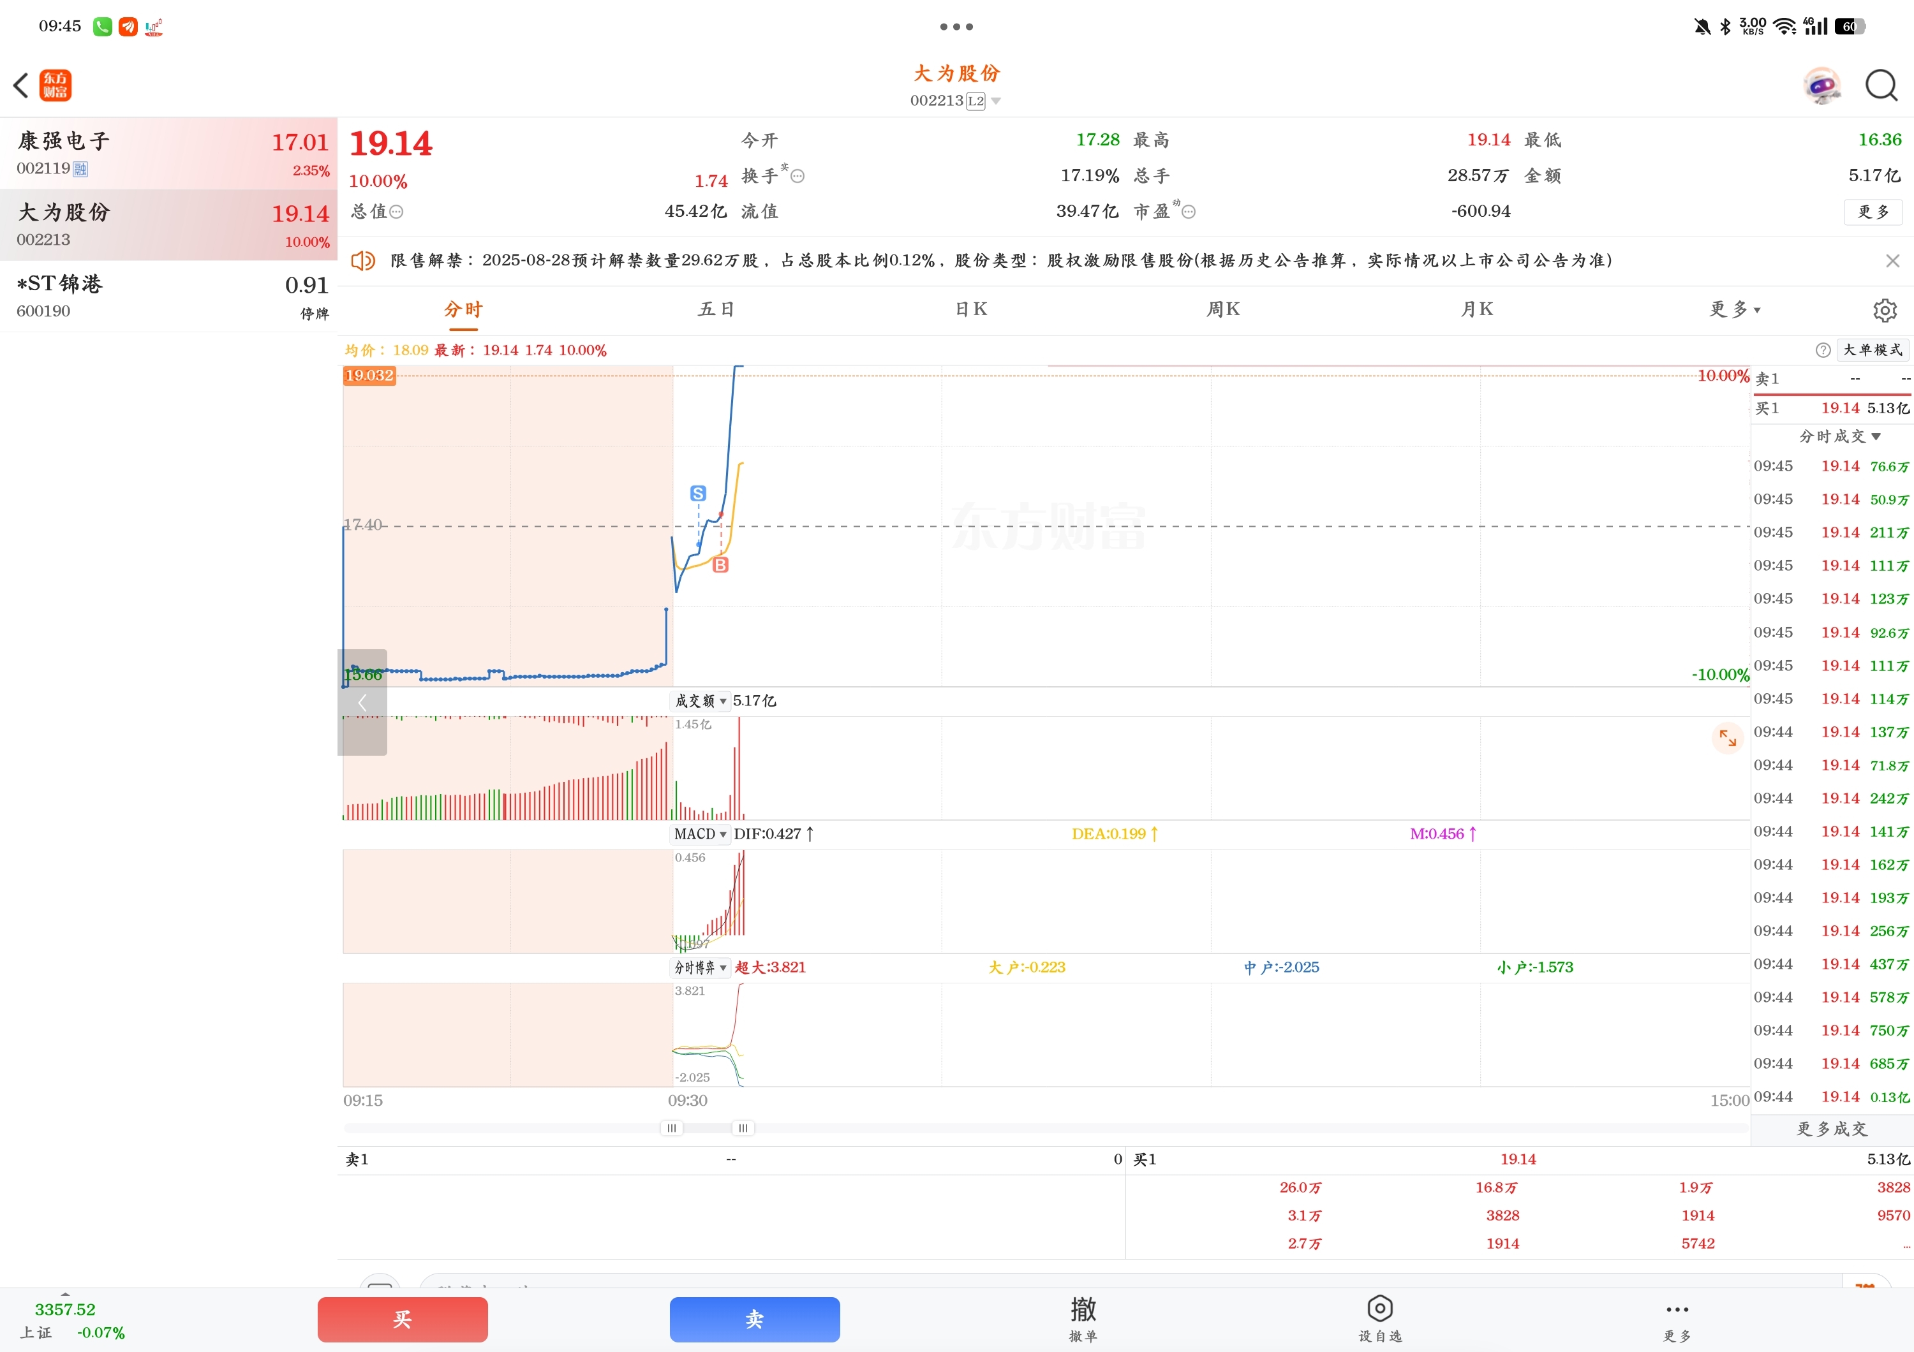Viewport: 1914px width, 1352px height.
Task: Collapse the side panel with left arrow handle
Action: pos(362,702)
